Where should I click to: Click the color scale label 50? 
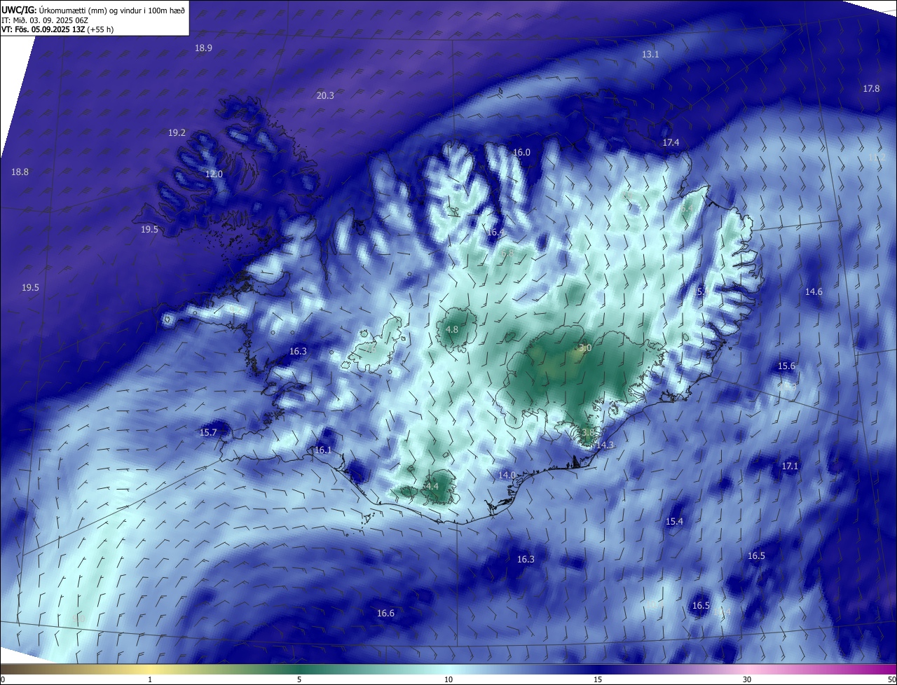891,679
